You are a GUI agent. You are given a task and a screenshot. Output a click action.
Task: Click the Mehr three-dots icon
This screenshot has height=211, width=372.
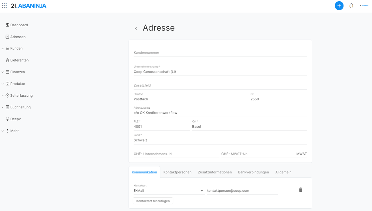[7, 131]
